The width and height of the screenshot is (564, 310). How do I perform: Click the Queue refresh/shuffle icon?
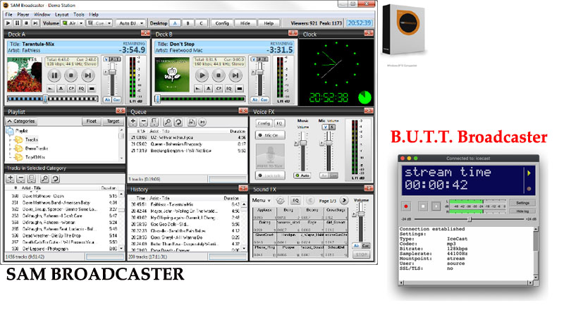click(x=178, y=122)
